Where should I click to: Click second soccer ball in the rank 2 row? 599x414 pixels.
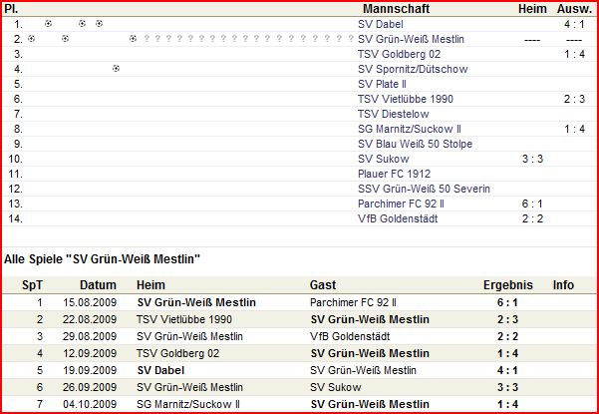66,38
